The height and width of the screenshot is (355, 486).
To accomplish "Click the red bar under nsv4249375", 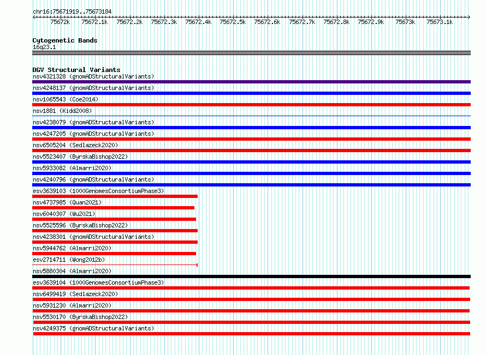I will pos(252,334).
